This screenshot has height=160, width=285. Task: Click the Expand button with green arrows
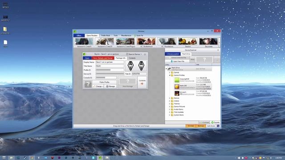pyautogui.click(x=215, y=123)
